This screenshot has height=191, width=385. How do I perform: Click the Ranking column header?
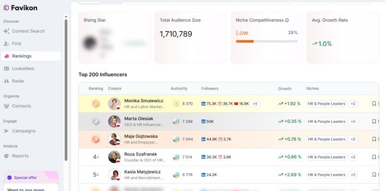tap(96, 88)
